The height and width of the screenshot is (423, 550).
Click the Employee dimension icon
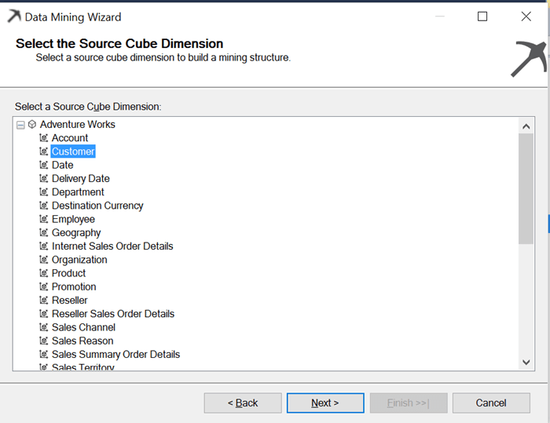click(43, 219)
